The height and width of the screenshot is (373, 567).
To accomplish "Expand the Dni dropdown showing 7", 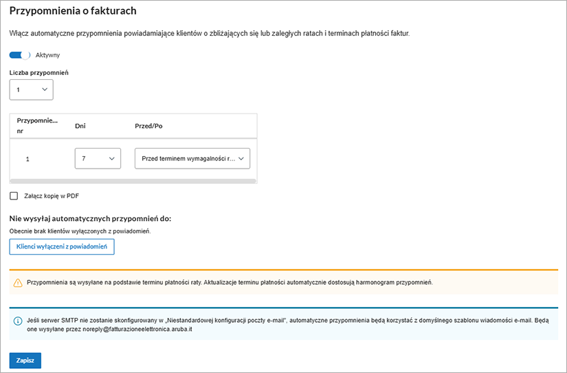I will [98, 159].
